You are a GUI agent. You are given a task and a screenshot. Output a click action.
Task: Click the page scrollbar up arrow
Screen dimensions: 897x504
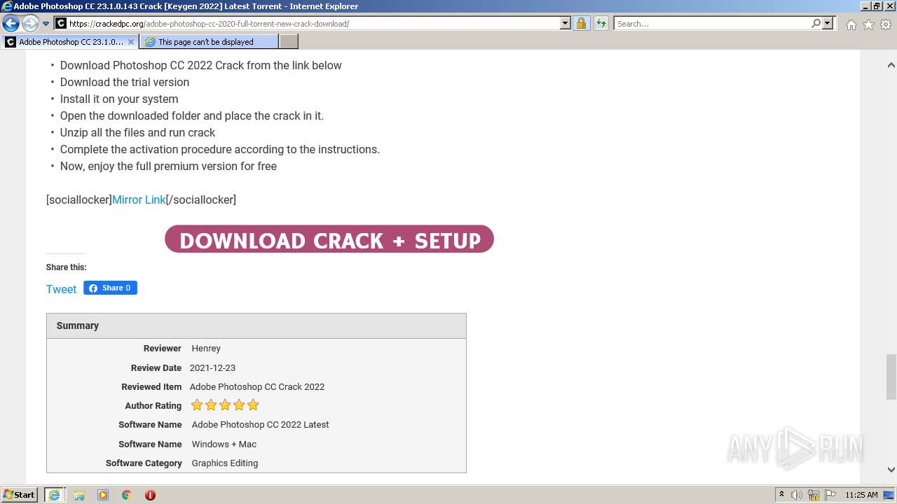pos(891,65)
